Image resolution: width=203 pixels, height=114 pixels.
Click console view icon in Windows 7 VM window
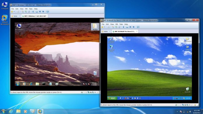point(48,12)
